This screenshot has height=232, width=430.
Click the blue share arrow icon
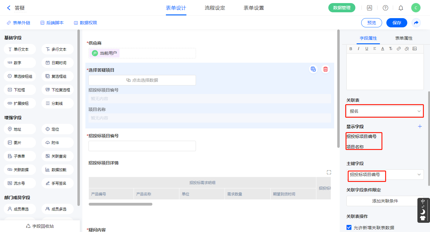click(x=416, y=23)
